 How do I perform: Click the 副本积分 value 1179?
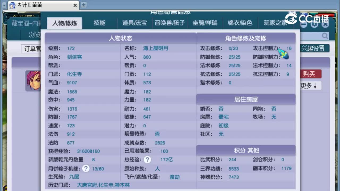(x=287, y=168)
